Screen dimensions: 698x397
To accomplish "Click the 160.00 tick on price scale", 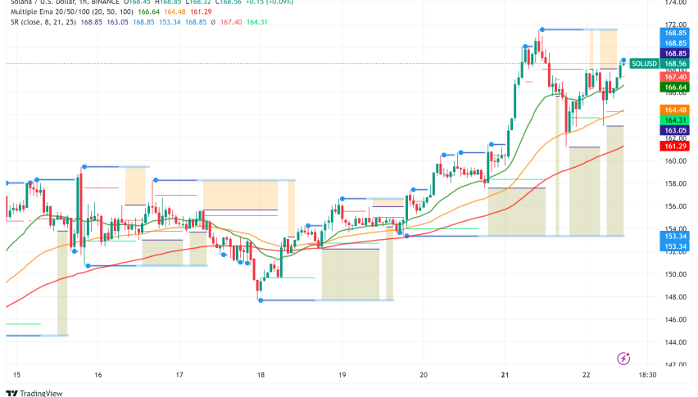I will click(x=675, y=161).
